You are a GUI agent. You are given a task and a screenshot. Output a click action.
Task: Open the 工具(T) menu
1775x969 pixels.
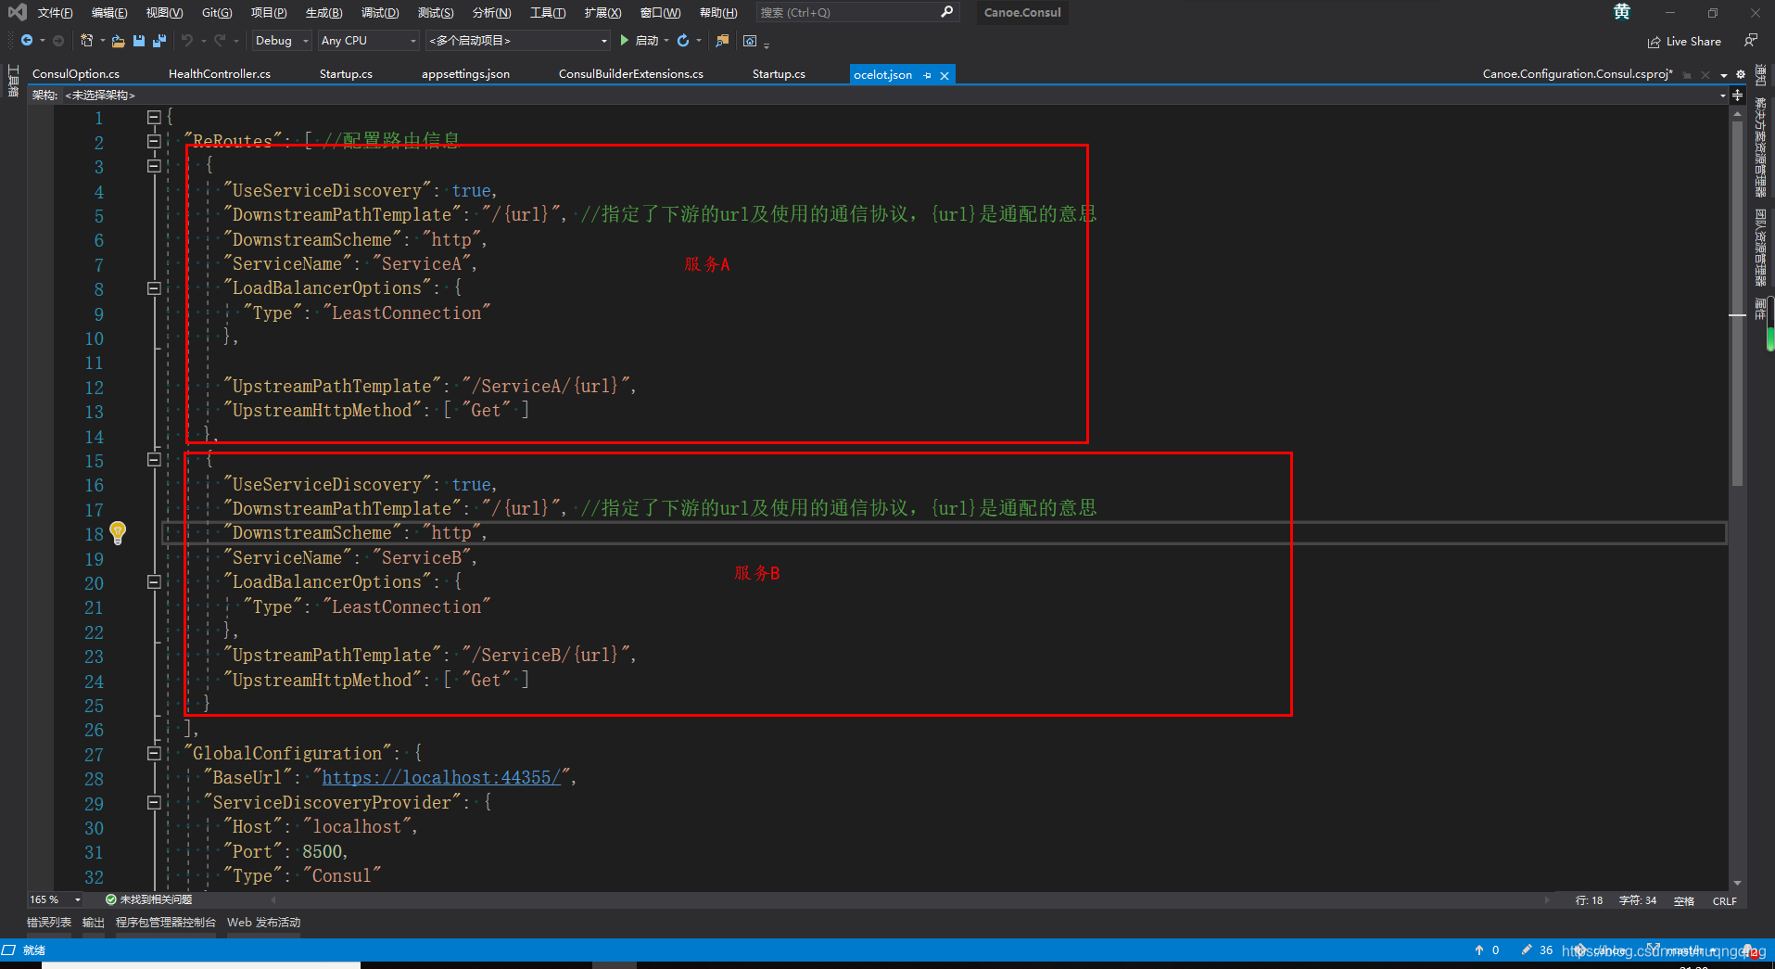[548, 12]
